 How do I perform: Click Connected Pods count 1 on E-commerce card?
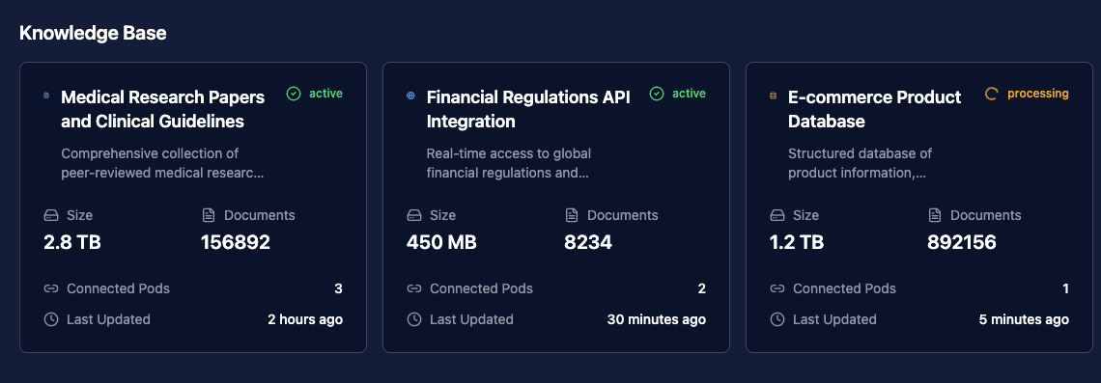pos(1066,288)
